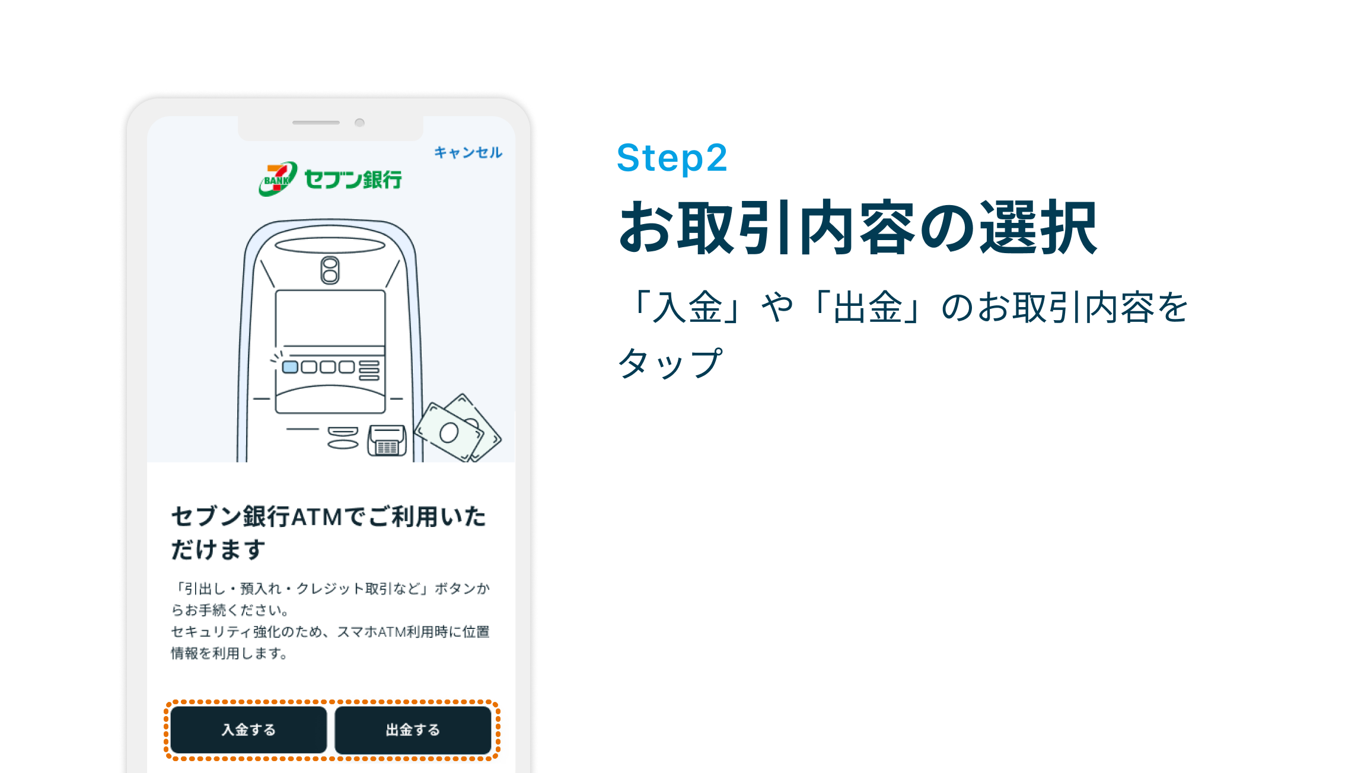
Task: Click the セブン銀行 green logo text
Action: [353, 179]
